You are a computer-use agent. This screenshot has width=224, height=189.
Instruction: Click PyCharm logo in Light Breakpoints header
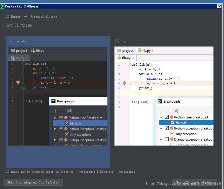(x=160, y=101)
